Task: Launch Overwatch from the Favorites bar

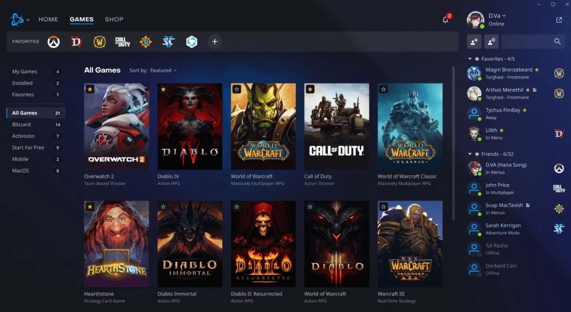Action: [x=53, y=42]
